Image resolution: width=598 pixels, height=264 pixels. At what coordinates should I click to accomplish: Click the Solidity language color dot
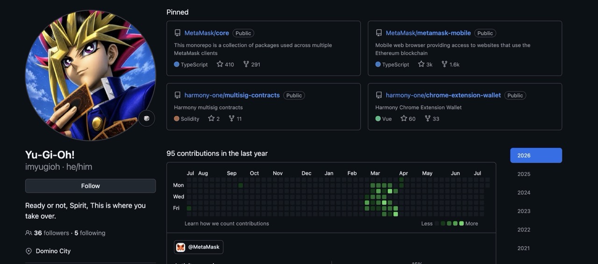coord(177,118)
